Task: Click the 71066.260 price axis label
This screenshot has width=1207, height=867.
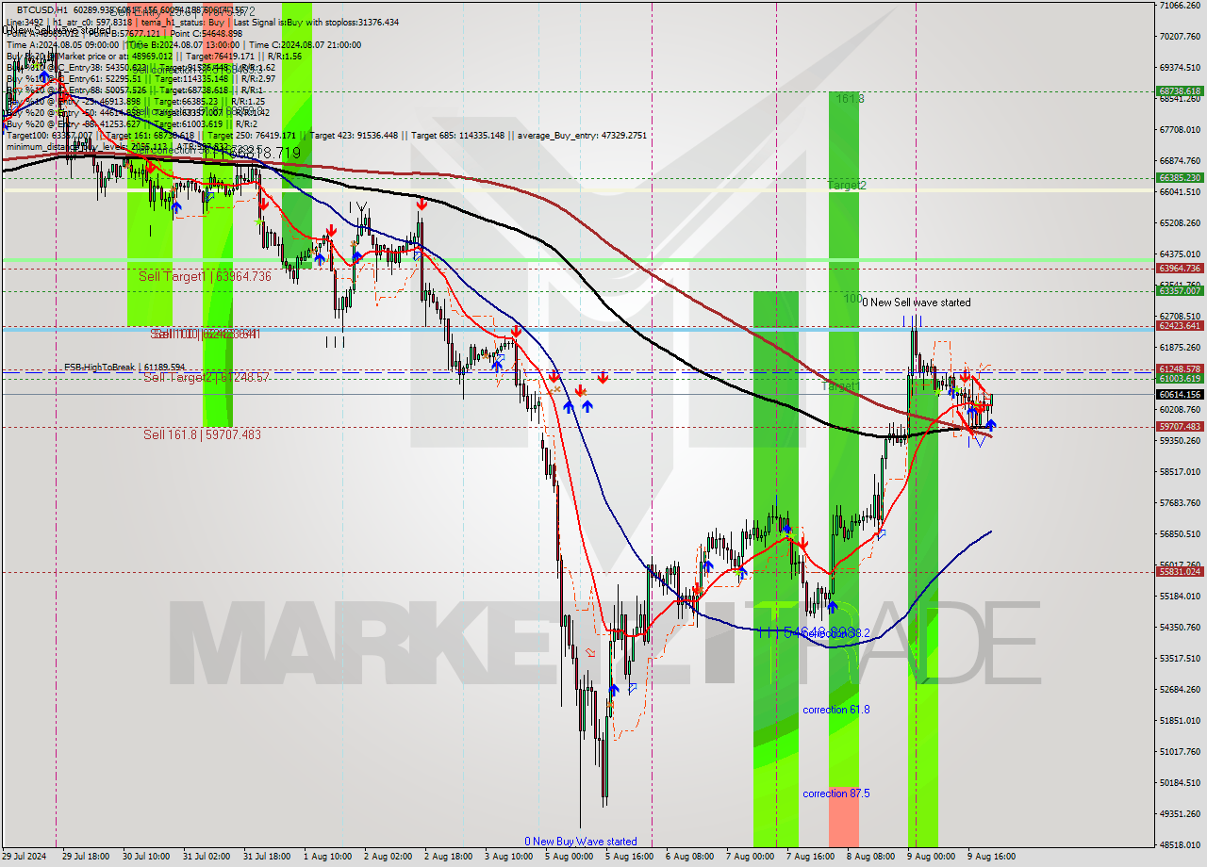Action: point(1180,6)
